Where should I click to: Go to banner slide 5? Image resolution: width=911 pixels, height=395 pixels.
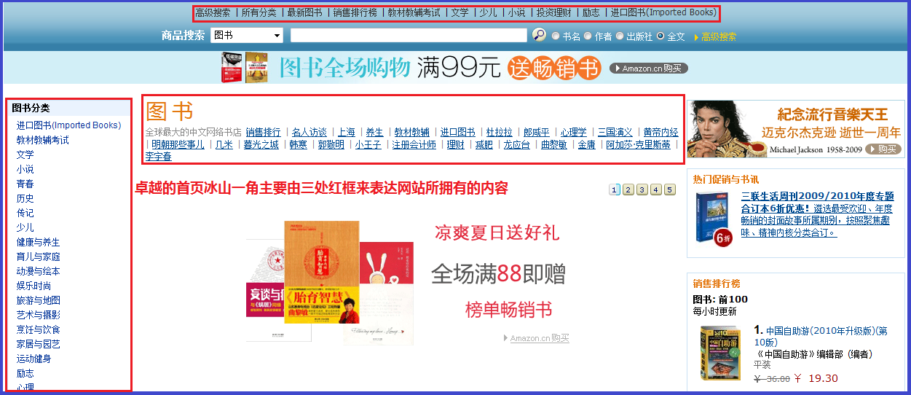[x=670, y=189]
